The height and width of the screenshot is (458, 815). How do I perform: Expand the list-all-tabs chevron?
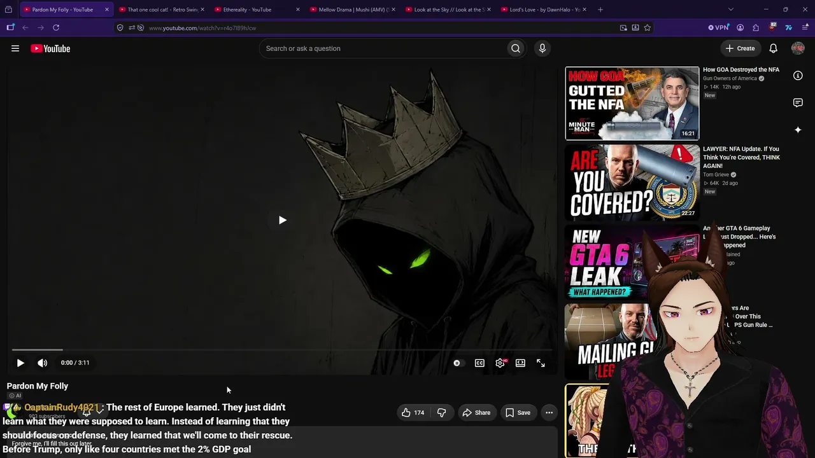pos(730,10)
